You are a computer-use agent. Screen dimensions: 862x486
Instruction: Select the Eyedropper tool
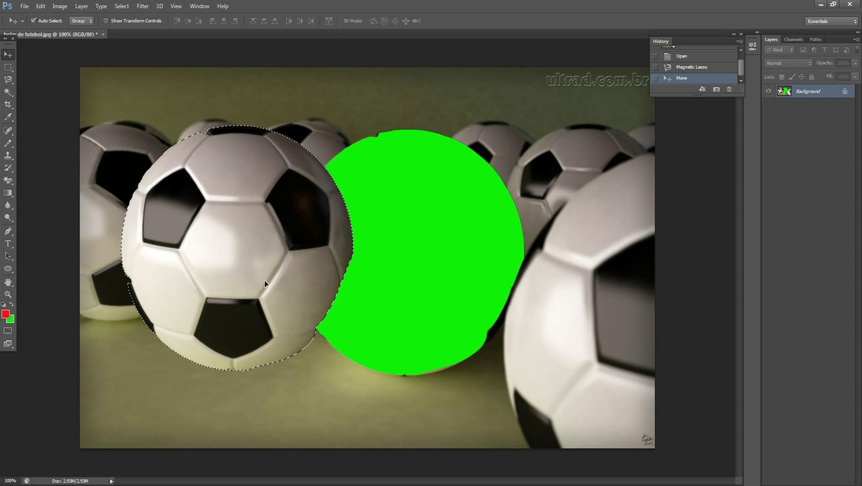[8, 117]
